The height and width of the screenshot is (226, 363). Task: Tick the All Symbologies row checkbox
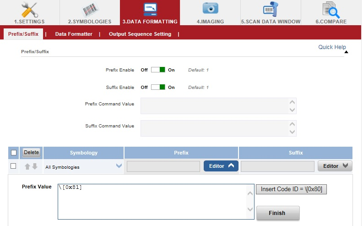(x=14, y=166)
